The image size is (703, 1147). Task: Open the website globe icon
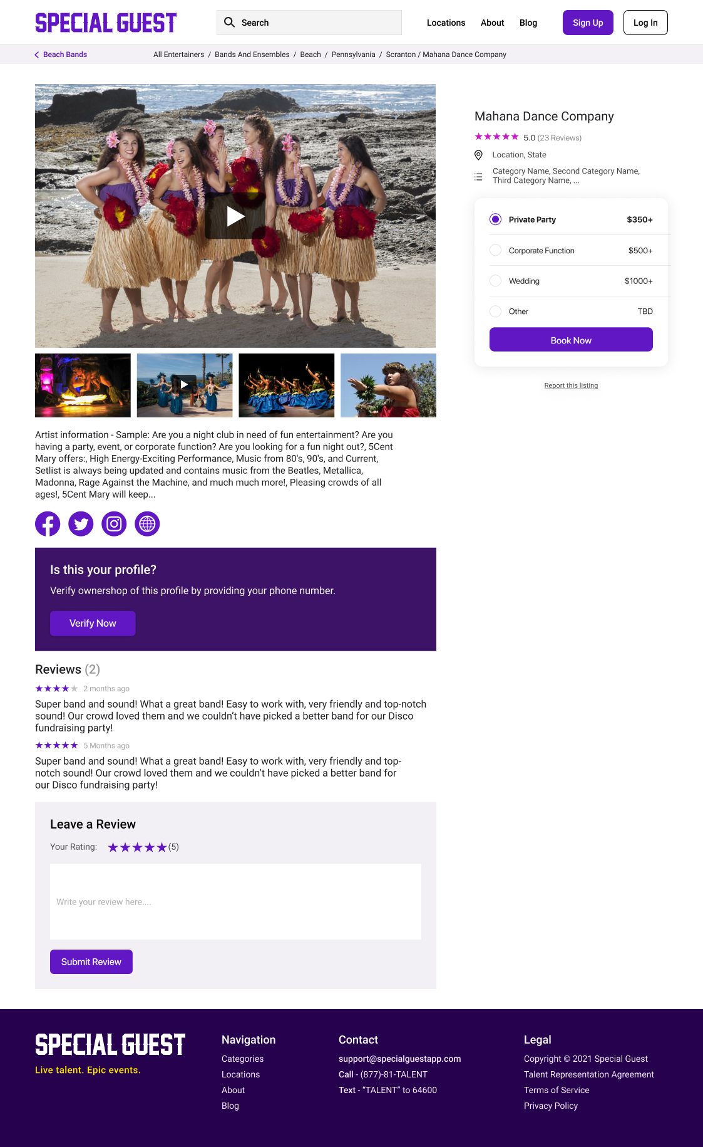point(147,524)
